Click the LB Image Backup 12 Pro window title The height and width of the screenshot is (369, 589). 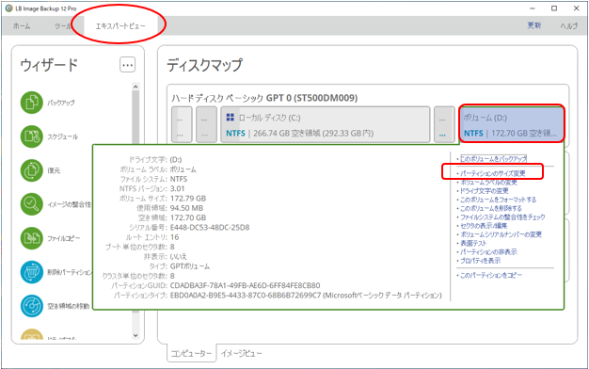[x=46, y=8]
